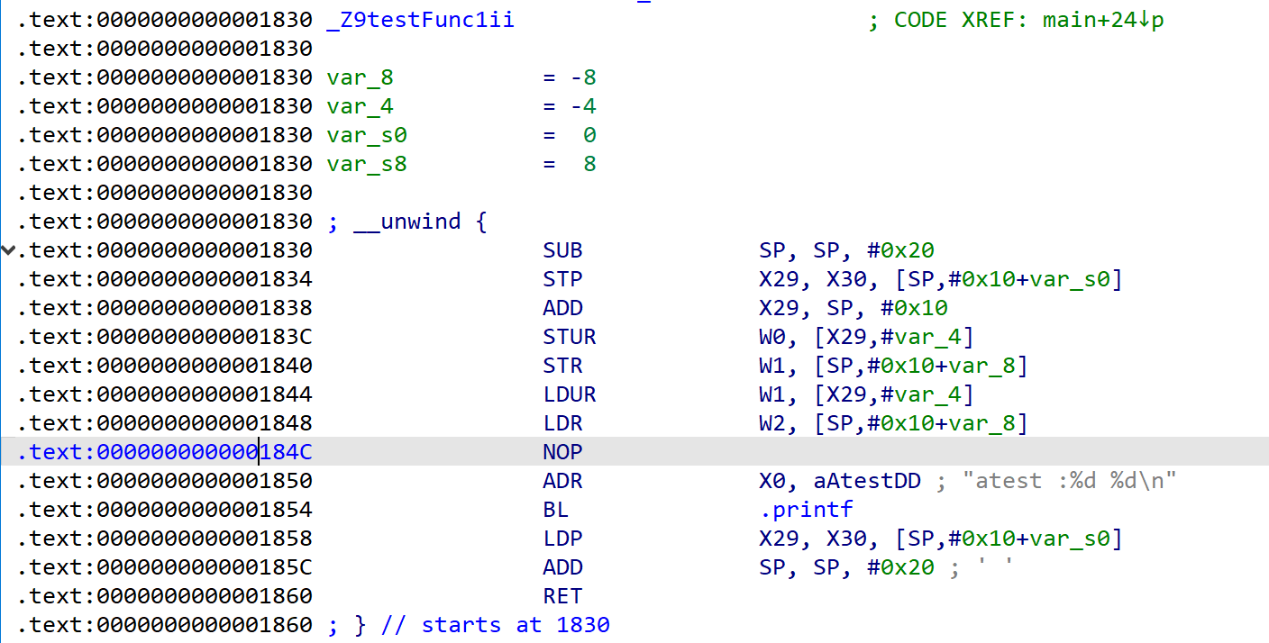
Task: Click address .text:000000000000184C
Action: click(x=164, y=452)
